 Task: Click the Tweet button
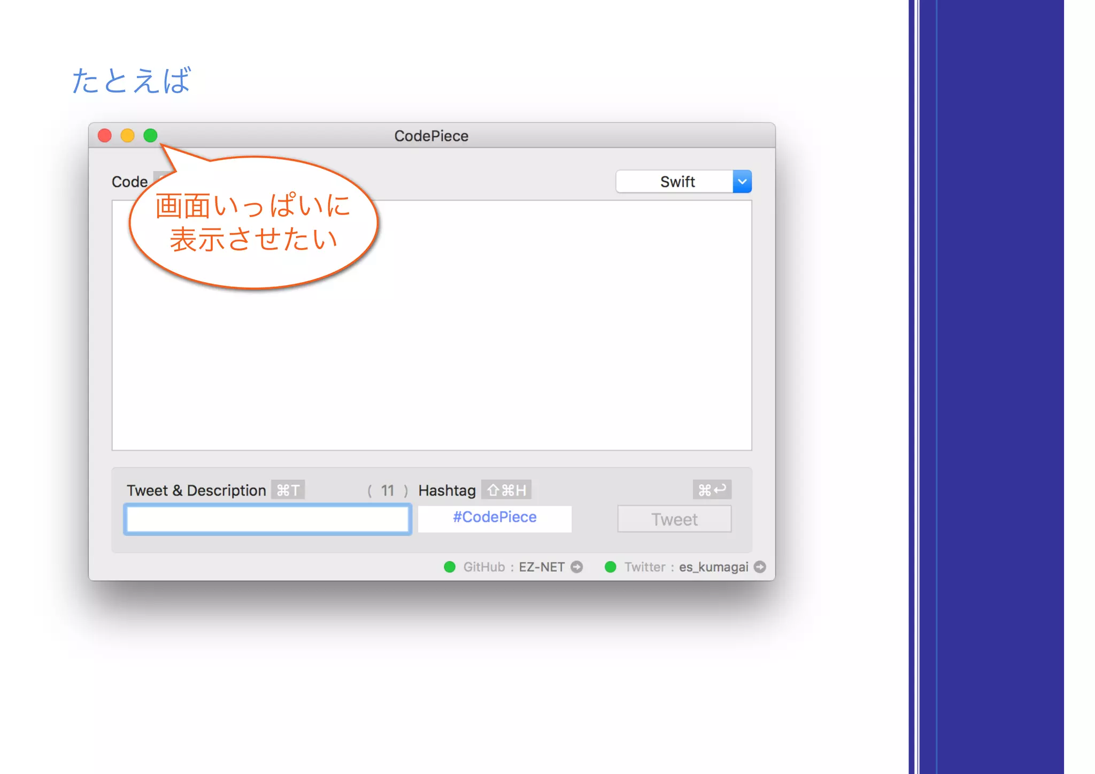pos(674,519)
